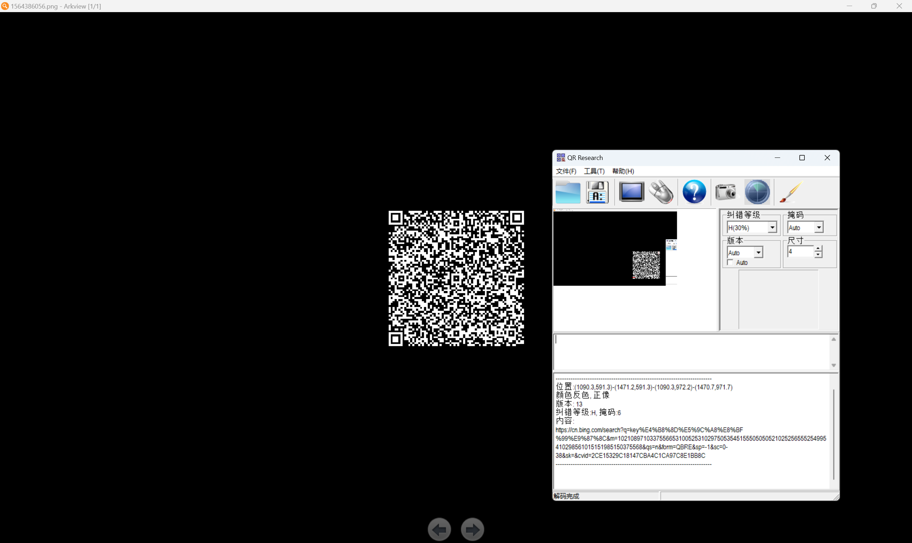
Task: Click the QR Research title bar app icon
Action: coord(561,158)
